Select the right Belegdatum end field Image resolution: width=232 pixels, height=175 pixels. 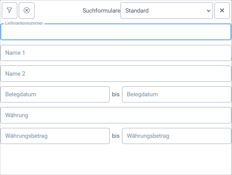(177, 94)
